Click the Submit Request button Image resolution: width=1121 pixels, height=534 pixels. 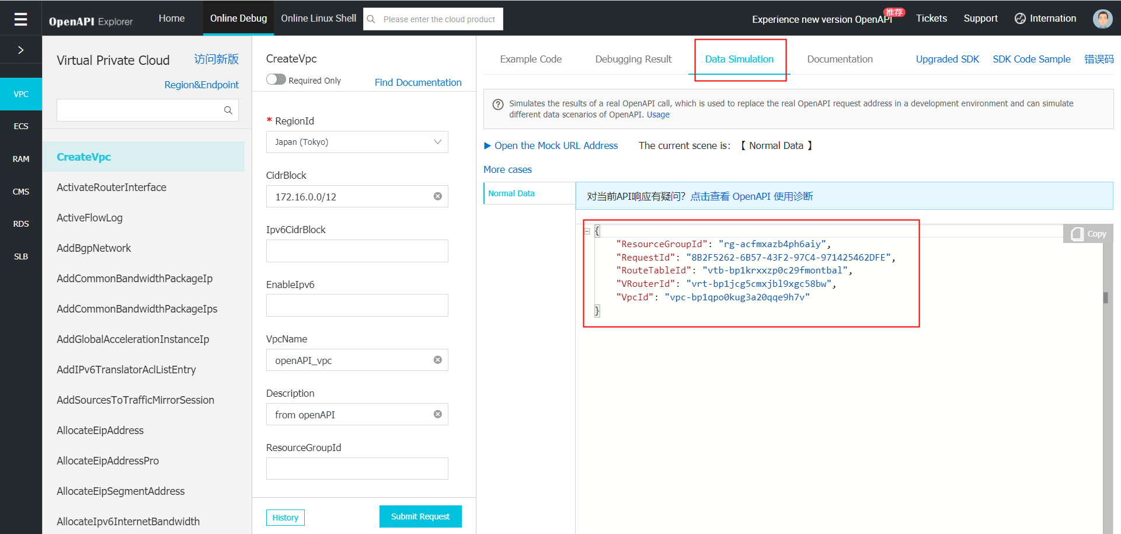(x=420, y=516)
